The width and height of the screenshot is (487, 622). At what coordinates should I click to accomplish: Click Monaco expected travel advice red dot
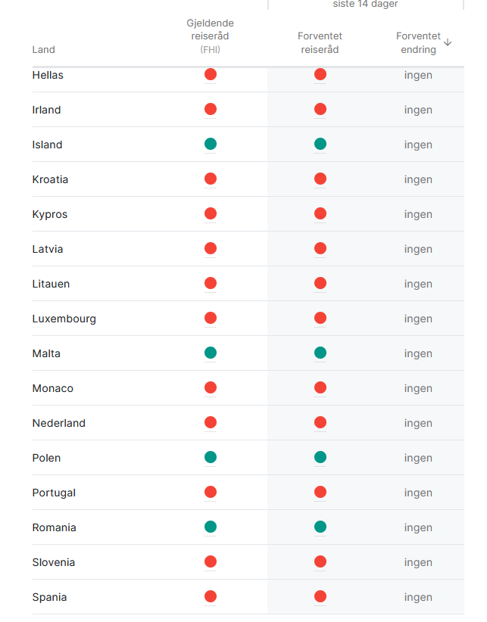coord(320,387)
